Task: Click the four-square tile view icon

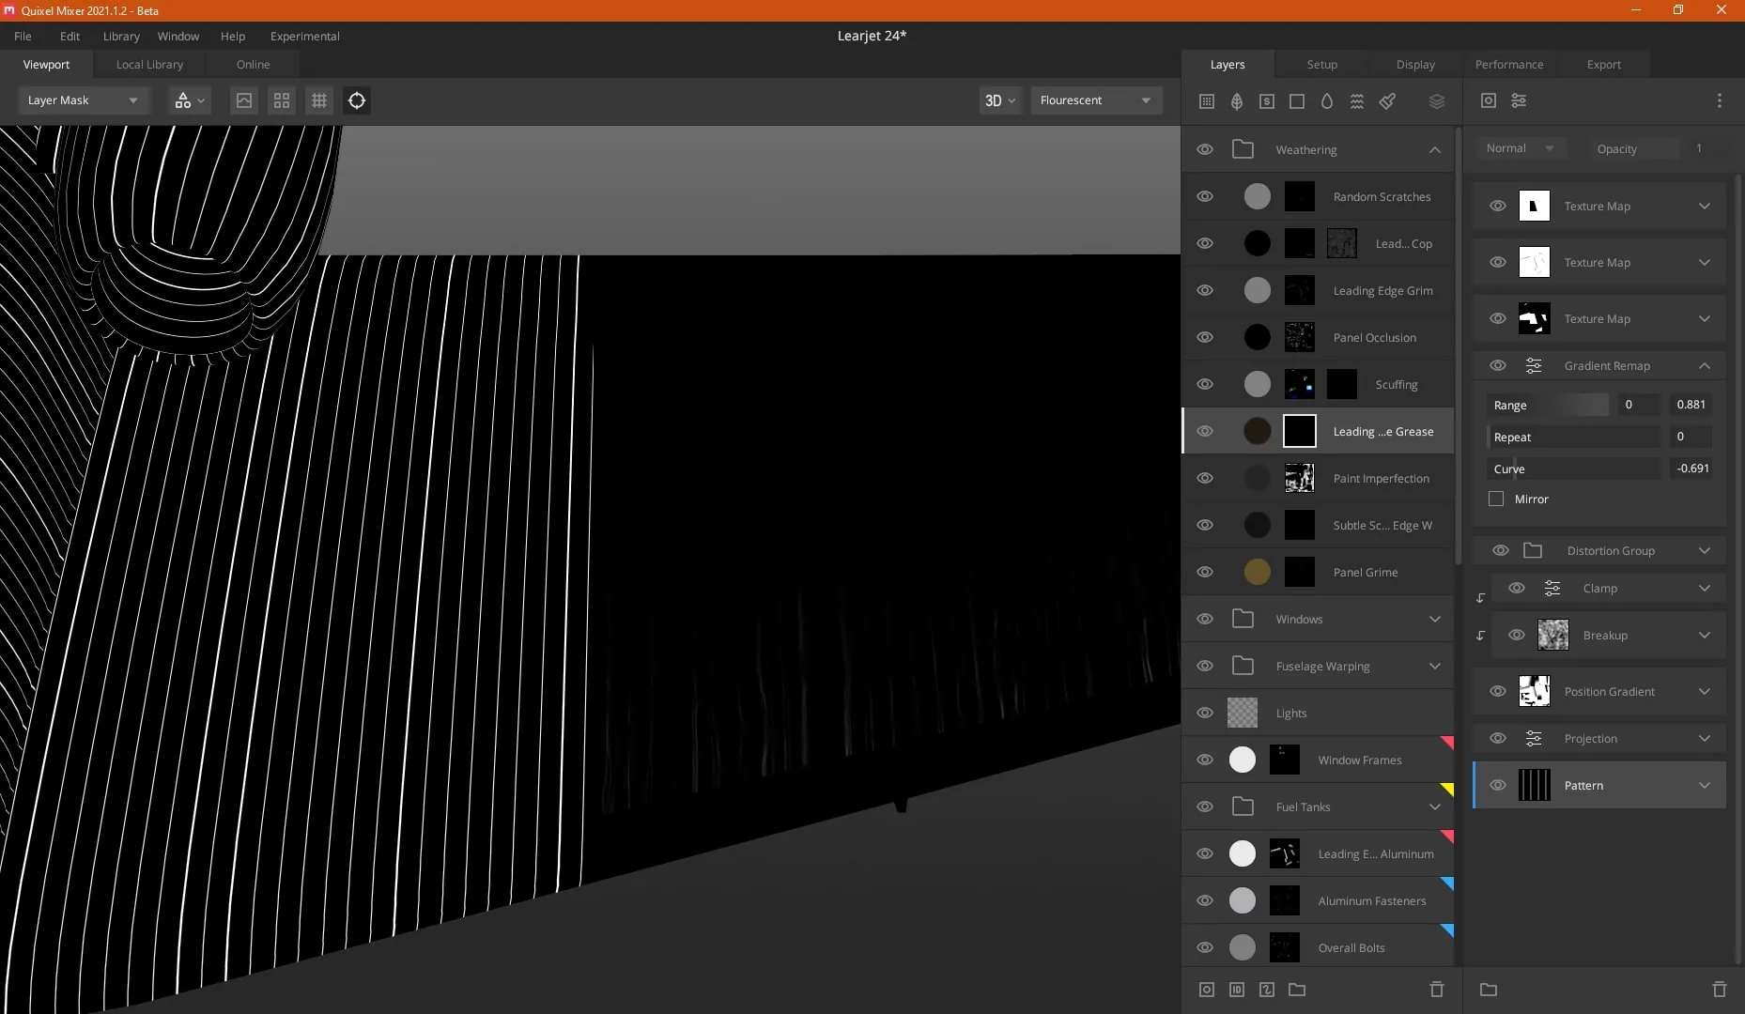Action: pyautogui.click(x=282, y=100)
